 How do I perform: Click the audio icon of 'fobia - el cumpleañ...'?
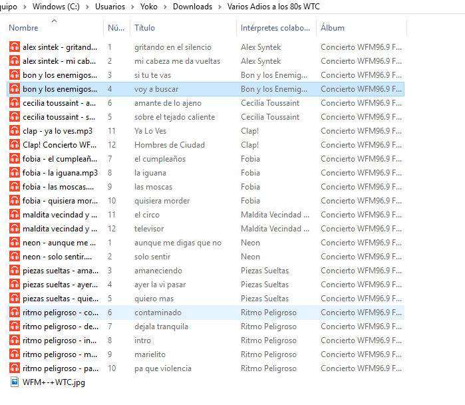tap(15, 159)
